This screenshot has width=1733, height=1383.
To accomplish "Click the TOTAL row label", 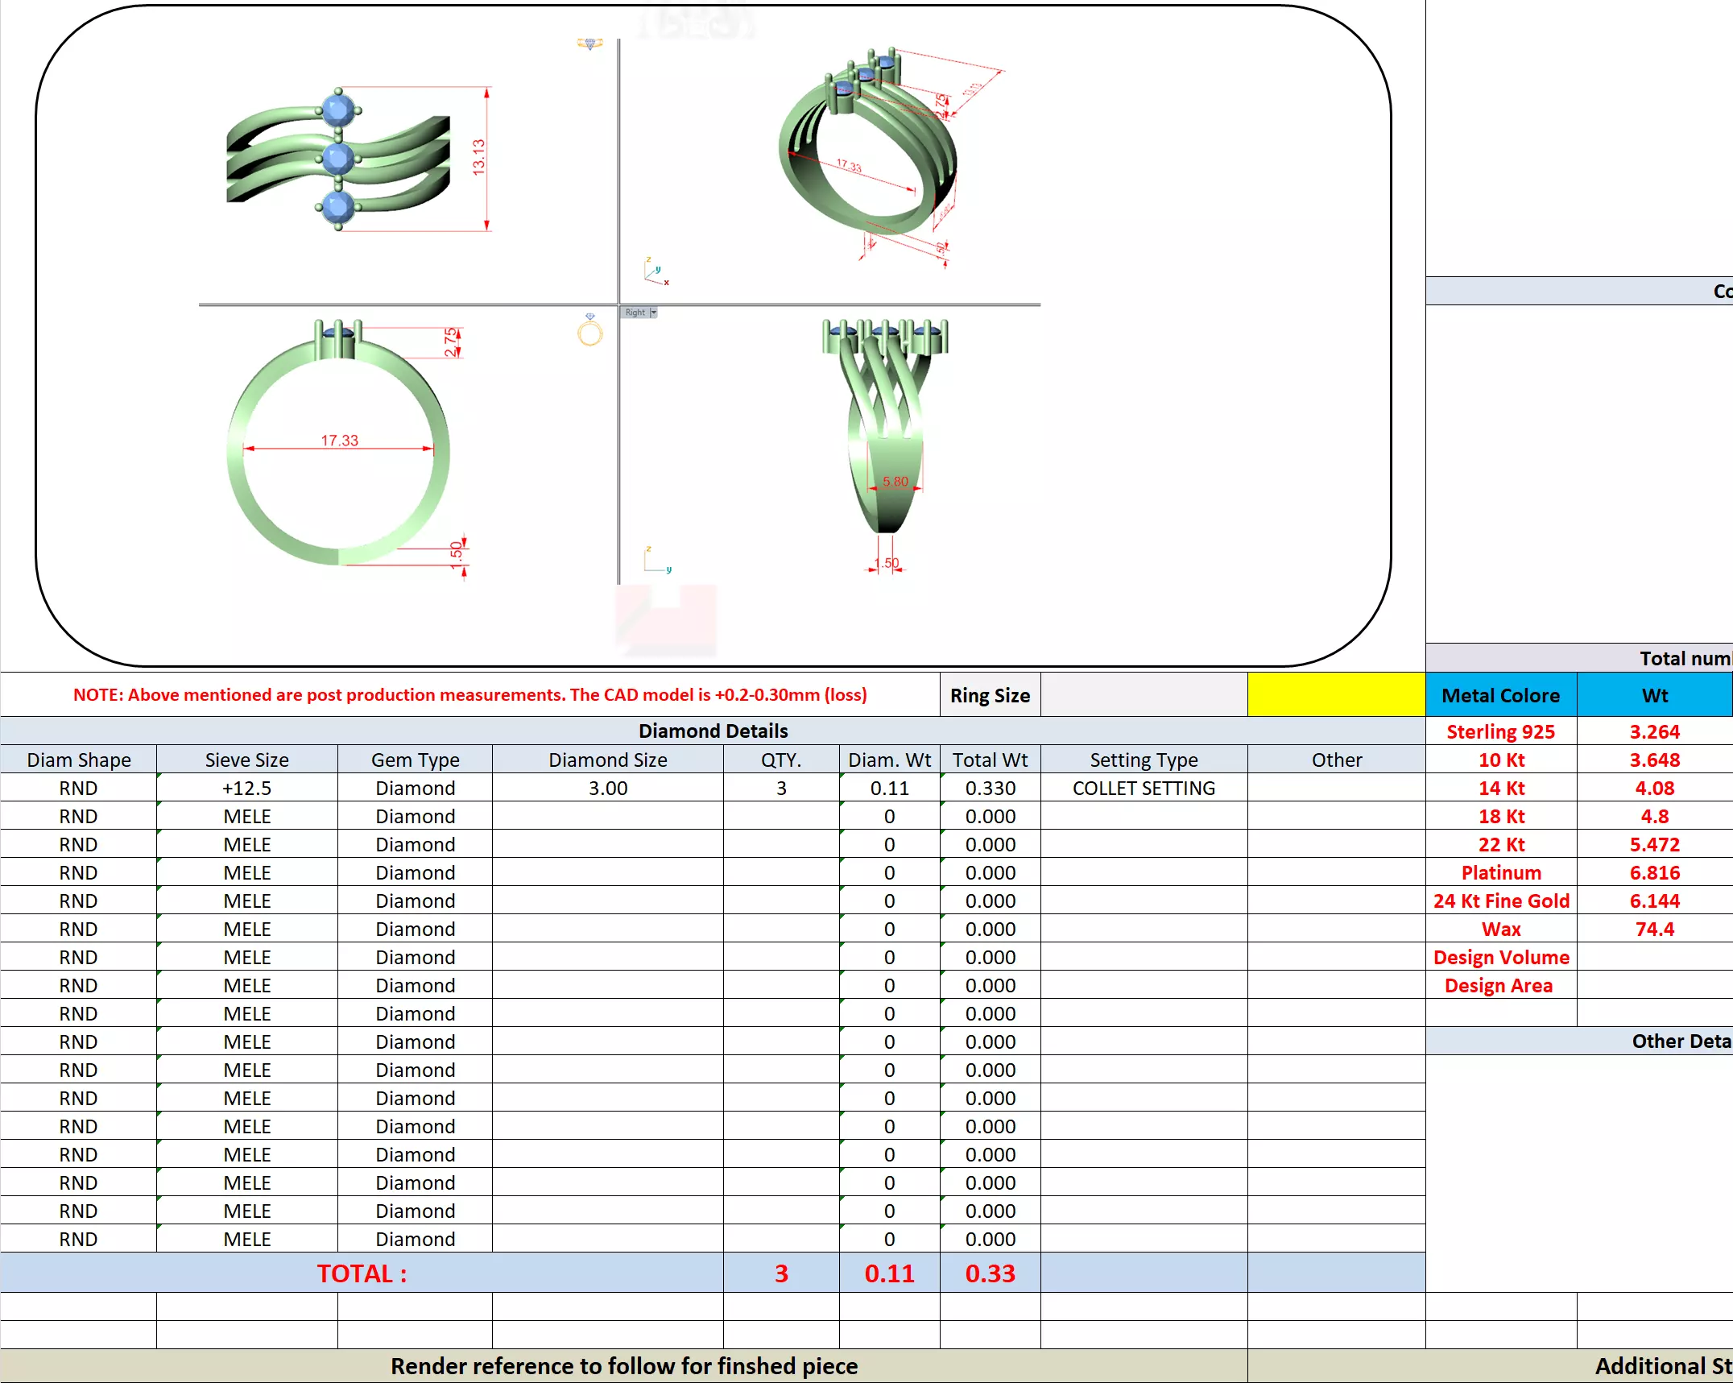I will tap(362, 1273).
